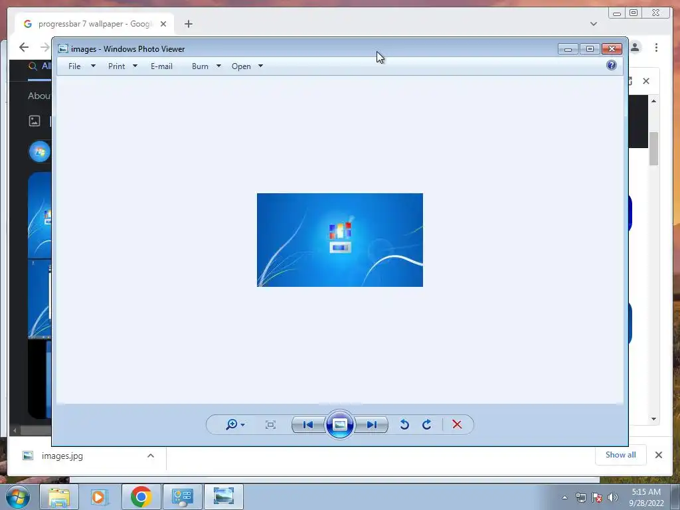Viewport: 680px width, 510px height.
Task: Open the zoom magnifier control in Photo Viewer
Action: 235,424
